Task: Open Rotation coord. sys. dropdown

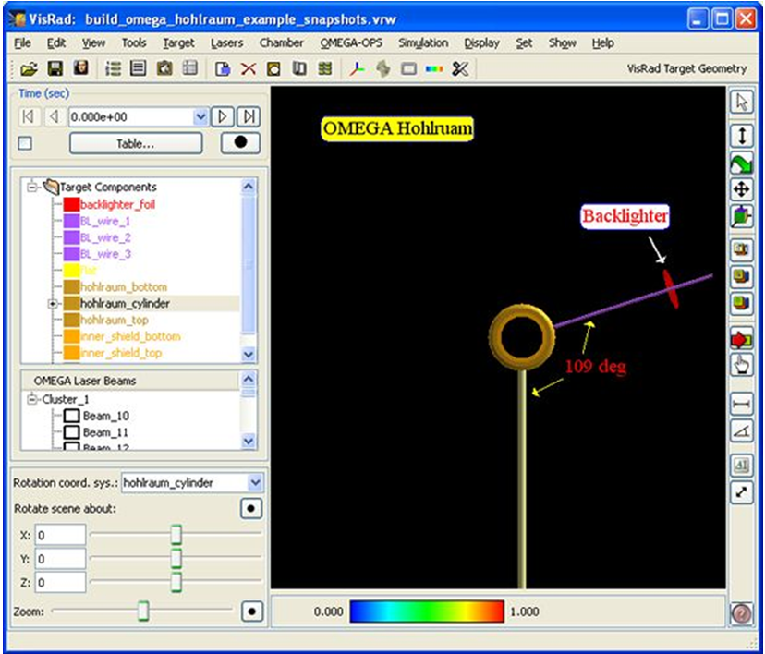Action: (x=255, y=482)
